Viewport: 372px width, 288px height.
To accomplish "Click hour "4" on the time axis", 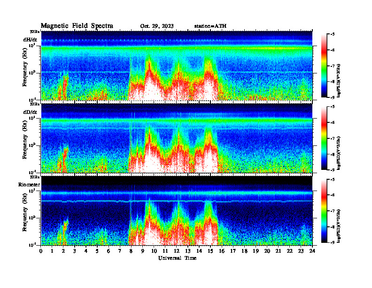I will (x=86, y=251).
